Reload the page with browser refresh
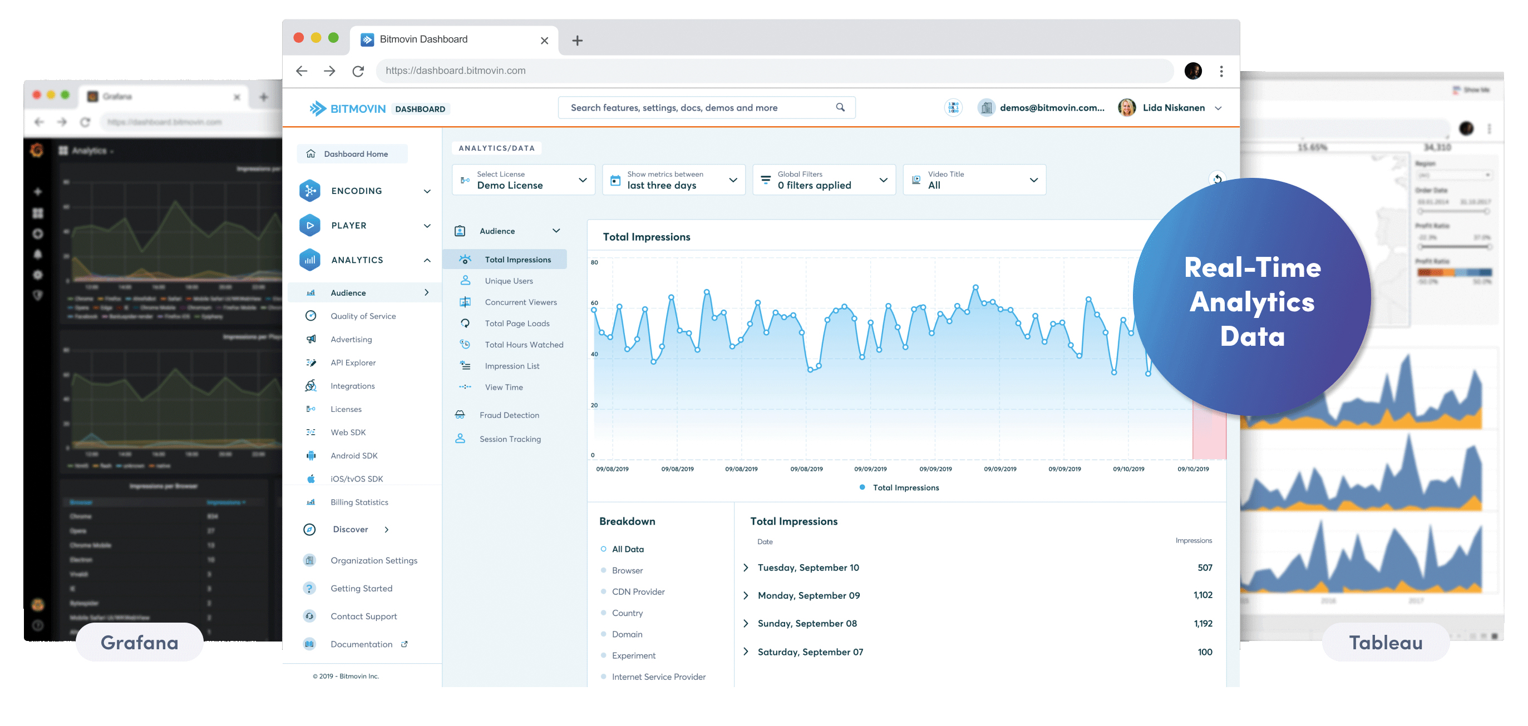The image size is (1528, 726). point(358,71)
